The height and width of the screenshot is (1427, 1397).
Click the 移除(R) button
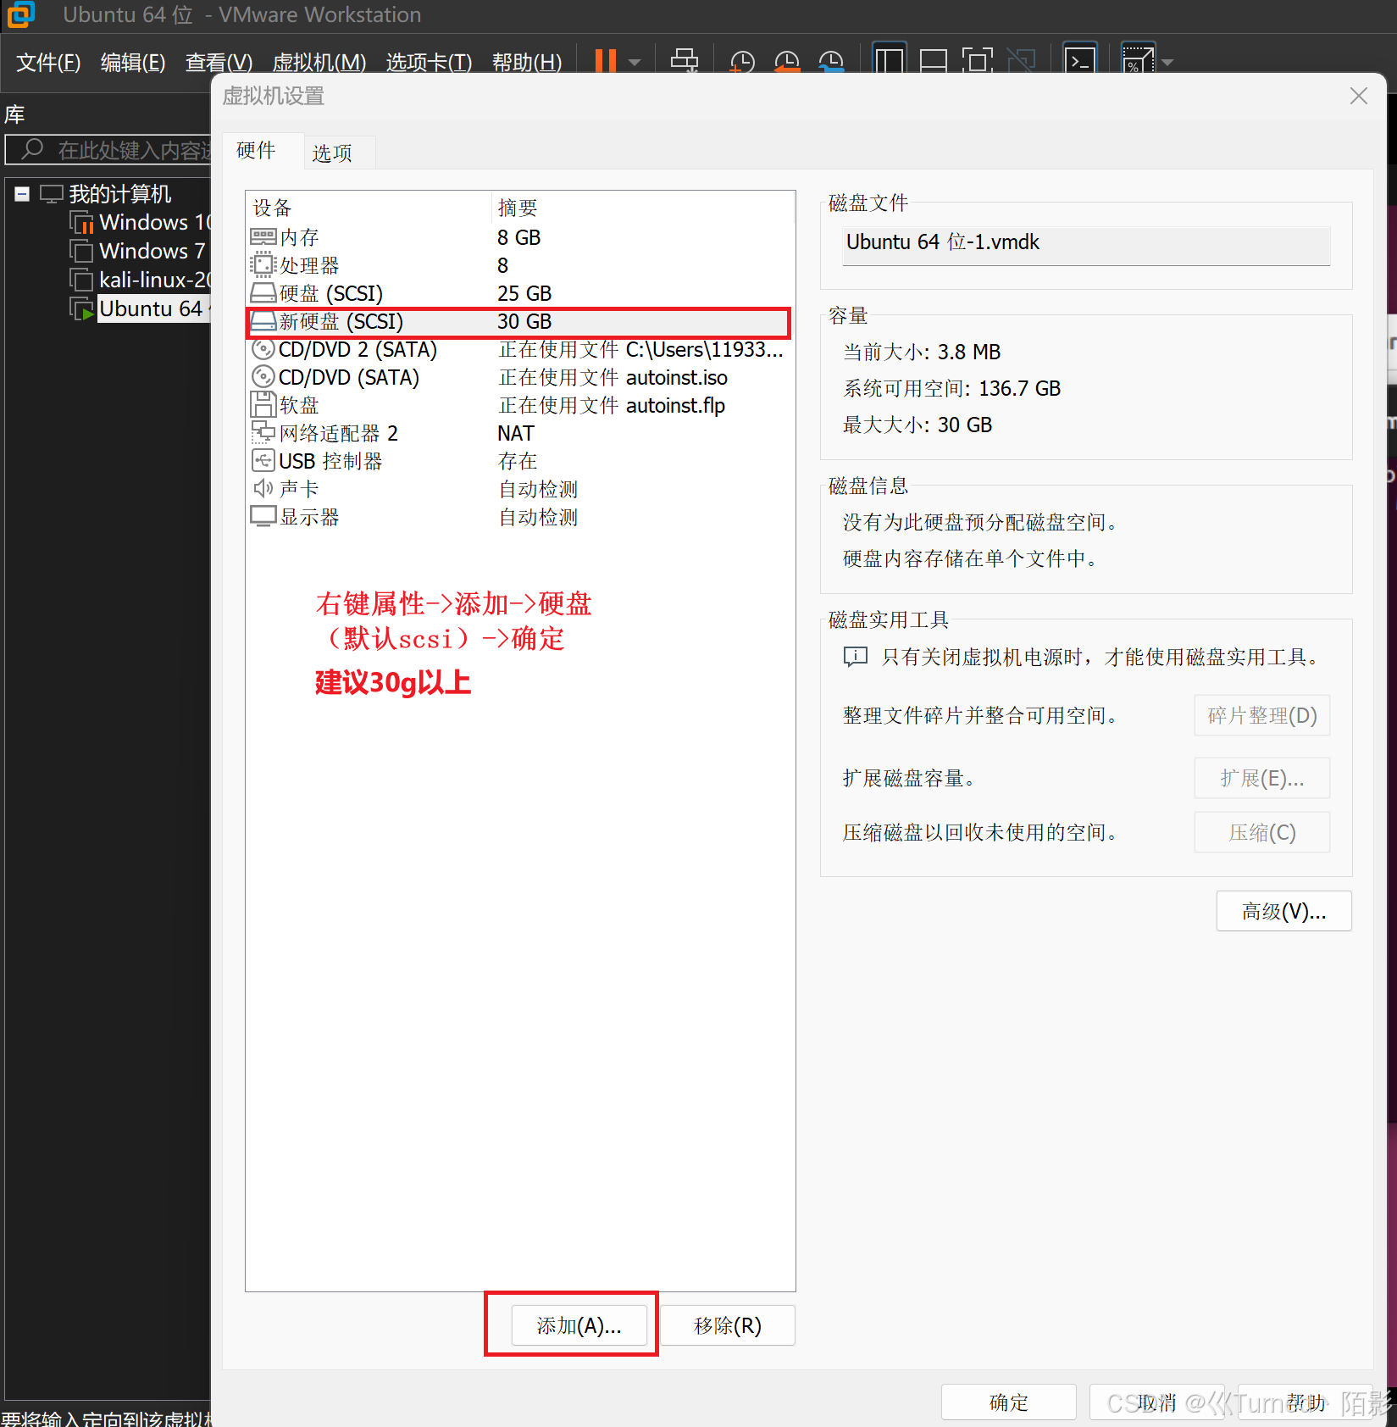[x=728, y=1325]
